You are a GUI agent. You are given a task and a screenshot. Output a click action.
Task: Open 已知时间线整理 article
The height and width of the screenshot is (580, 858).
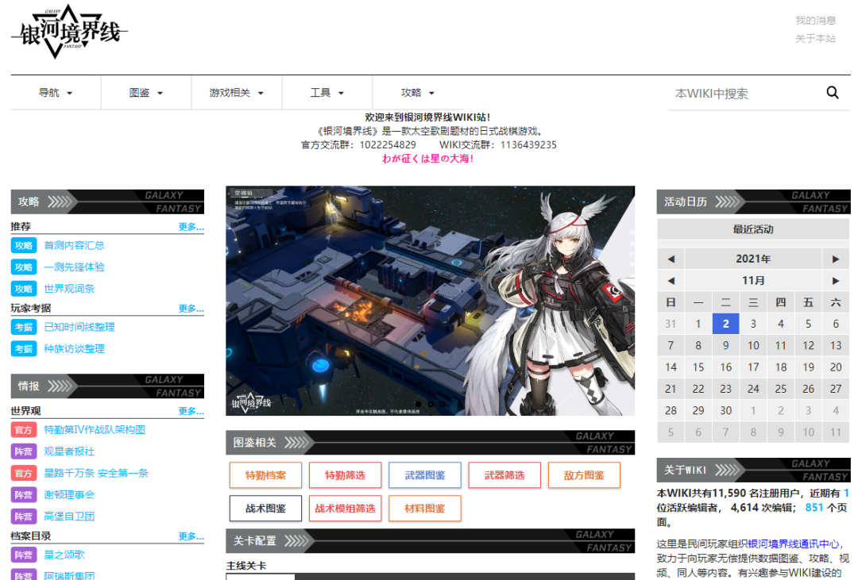pos(79,327)
